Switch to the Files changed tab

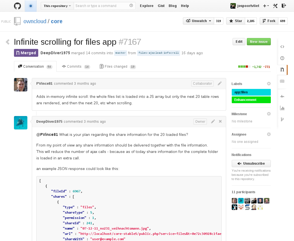118,67
